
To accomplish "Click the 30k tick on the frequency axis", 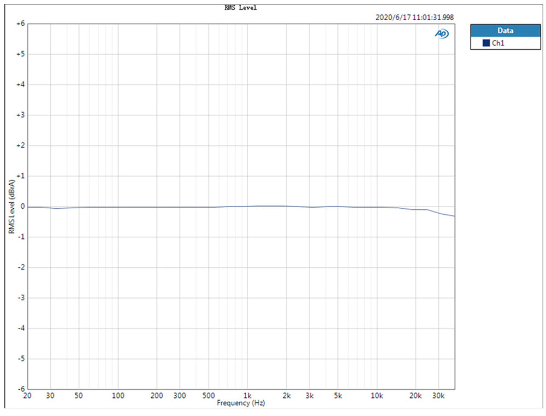I will tap(438, 396).
